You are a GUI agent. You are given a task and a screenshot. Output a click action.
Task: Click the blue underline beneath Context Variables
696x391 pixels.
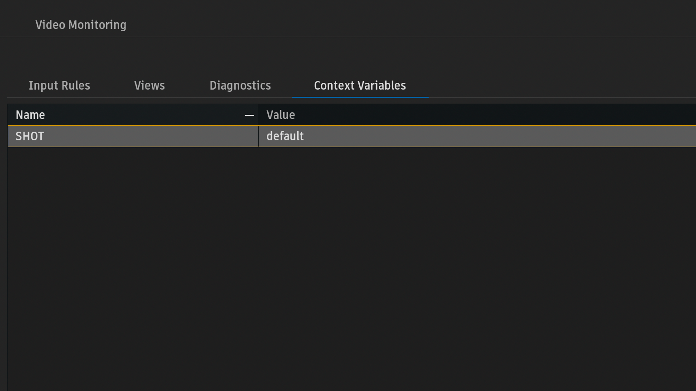[360, 97]
